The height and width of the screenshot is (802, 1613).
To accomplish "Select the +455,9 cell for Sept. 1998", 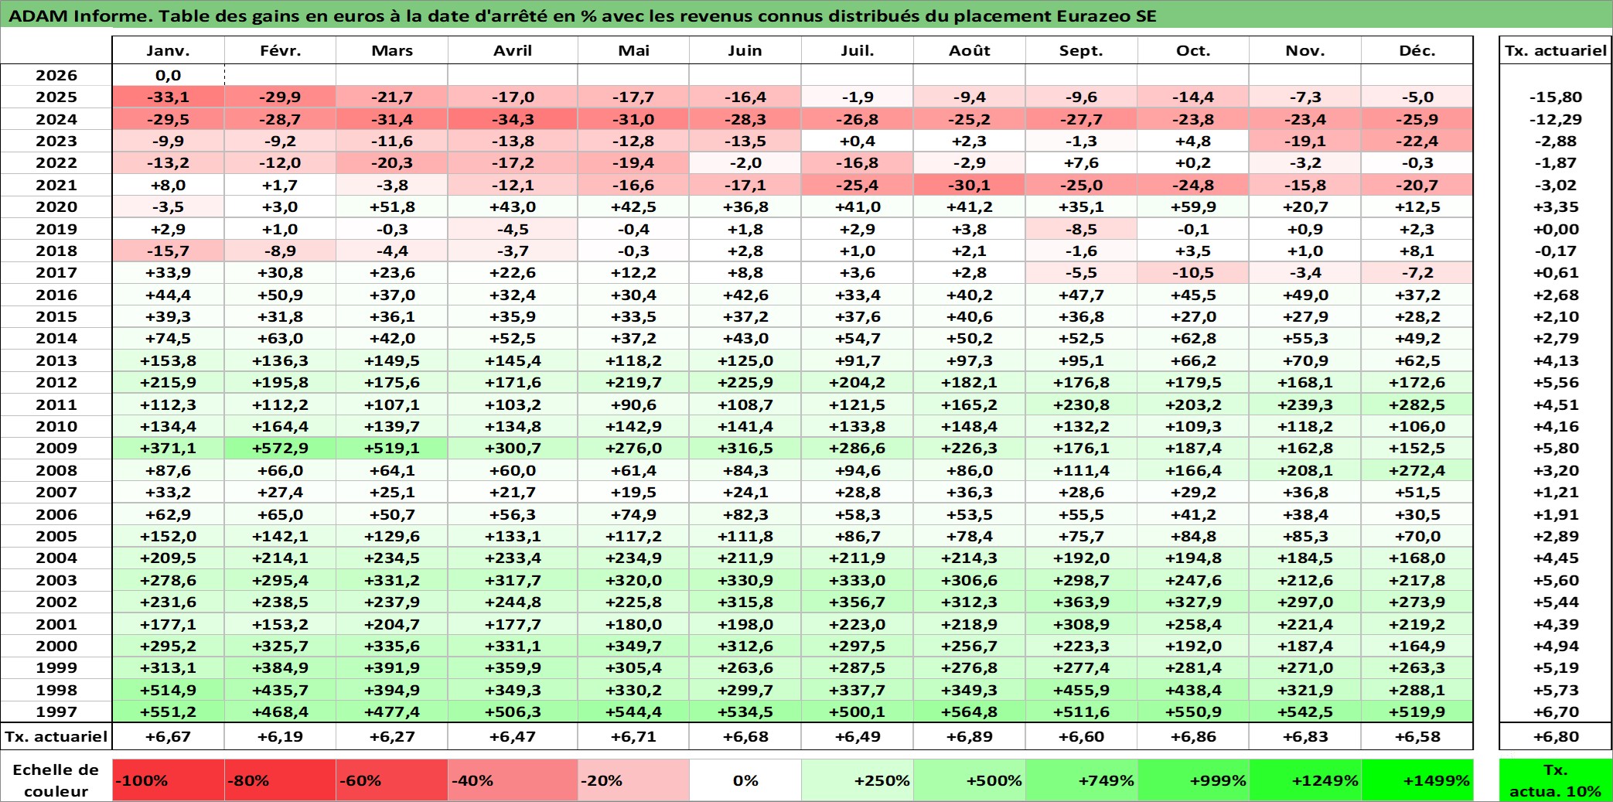I will (1082, 690).
